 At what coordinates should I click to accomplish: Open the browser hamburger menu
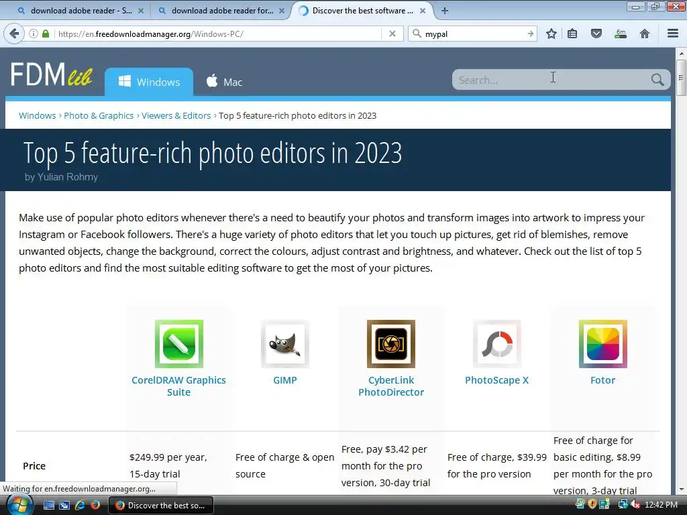[673, 34]
